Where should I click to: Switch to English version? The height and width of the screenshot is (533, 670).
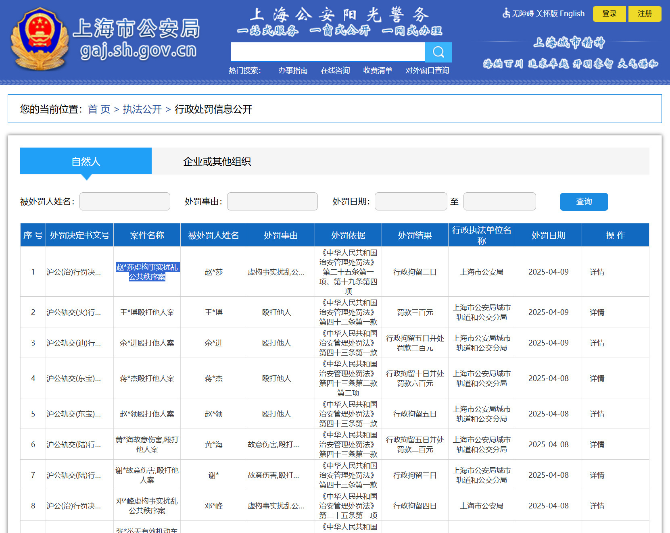pos(572,14)
